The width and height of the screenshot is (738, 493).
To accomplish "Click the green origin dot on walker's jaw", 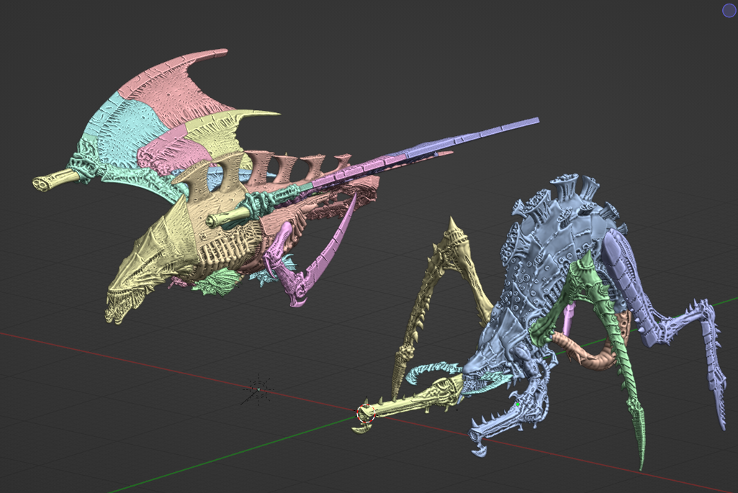I will (x=518, y=404).
